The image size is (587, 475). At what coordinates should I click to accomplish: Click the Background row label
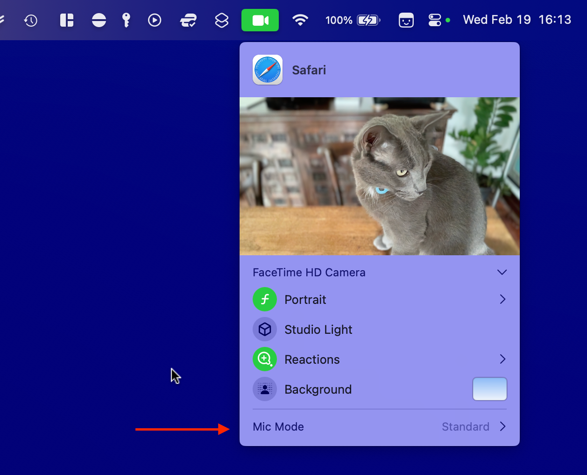(318, 389)
